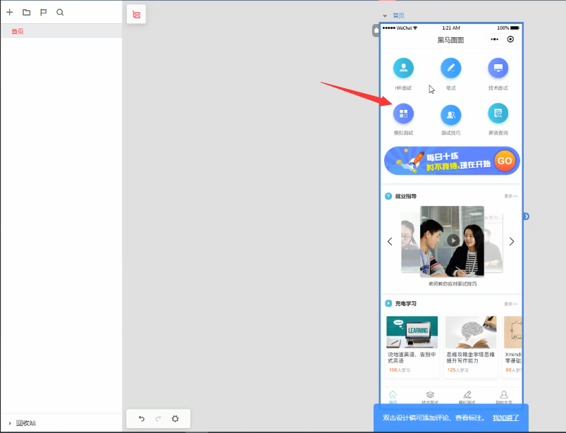Click the 就业指导 section heading
Image resolution: width=566 pixels, height=433 pixels.
[x=406, y=196]
